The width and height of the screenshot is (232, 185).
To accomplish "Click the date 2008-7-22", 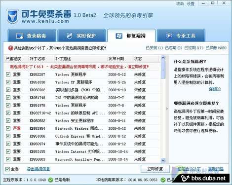I will pos(117,113).
